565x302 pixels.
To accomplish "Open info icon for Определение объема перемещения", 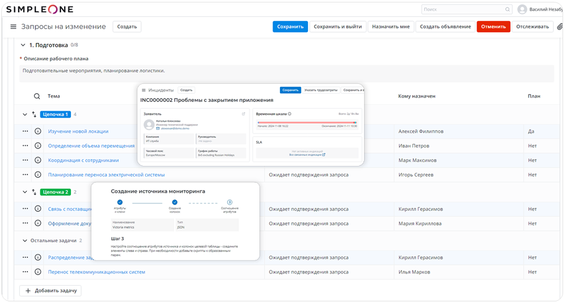I will pos(38,146).
